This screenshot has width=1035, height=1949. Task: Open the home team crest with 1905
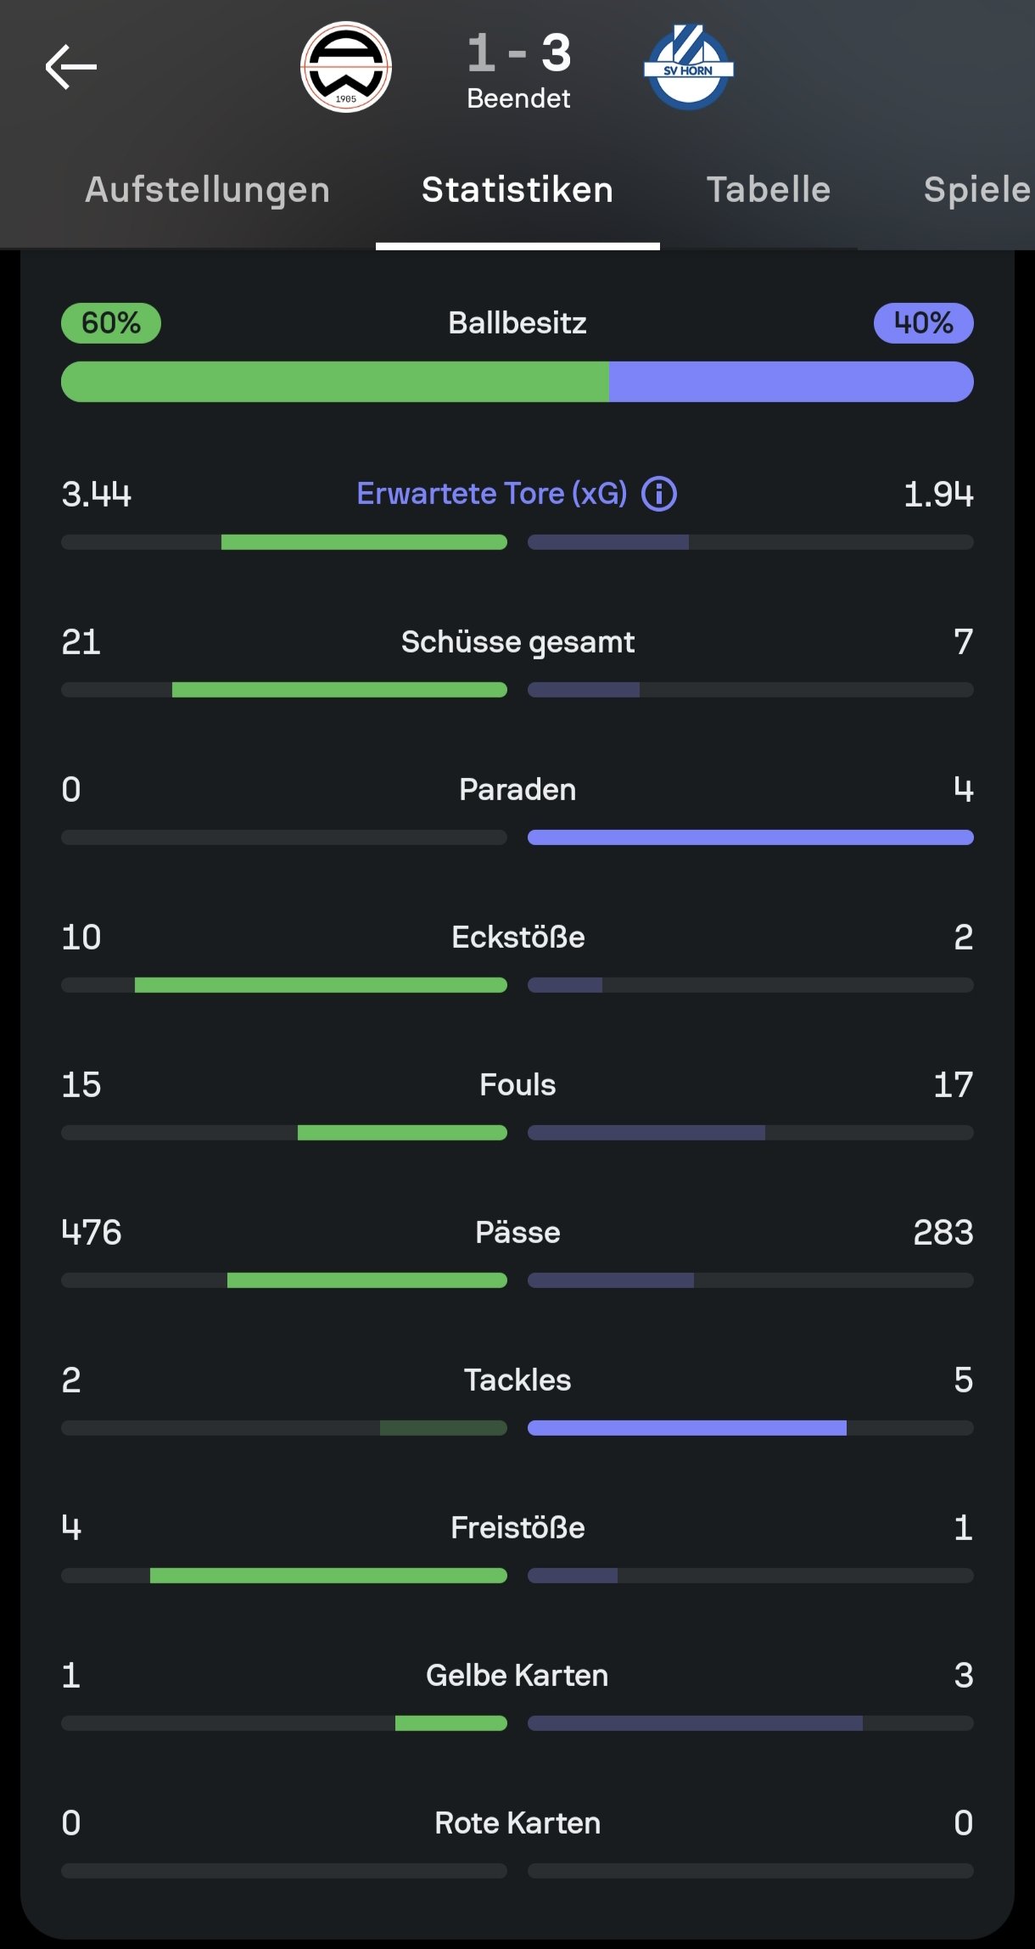point(346,67)
